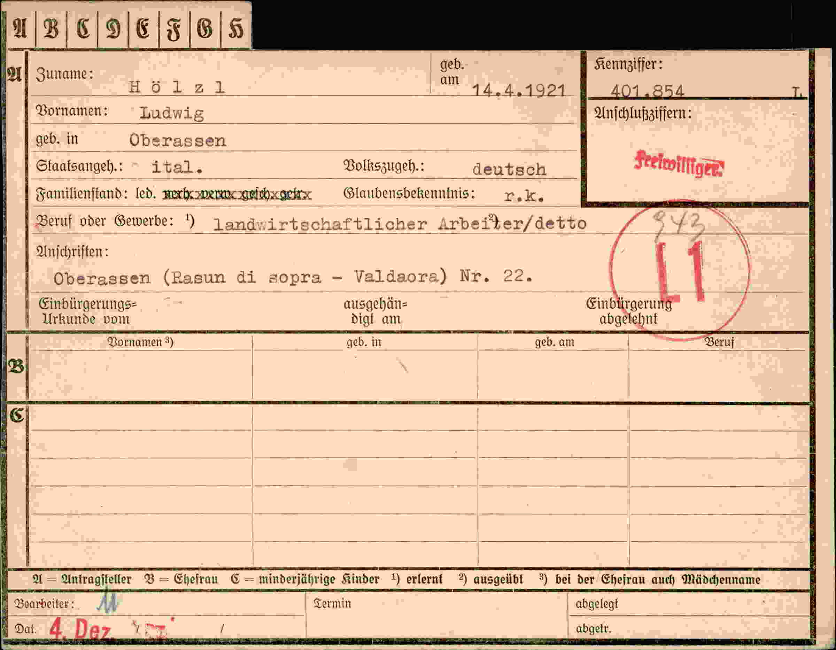Screen dimensions: 836x650
Task: Click the "abgelegt" field label
Action: point(597,604)
